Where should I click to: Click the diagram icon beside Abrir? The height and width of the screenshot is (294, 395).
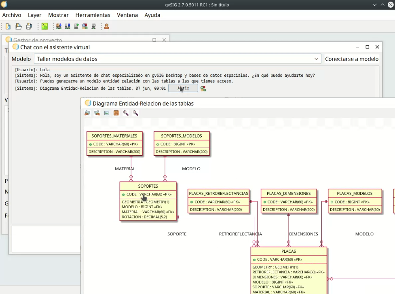pos(203,89)
